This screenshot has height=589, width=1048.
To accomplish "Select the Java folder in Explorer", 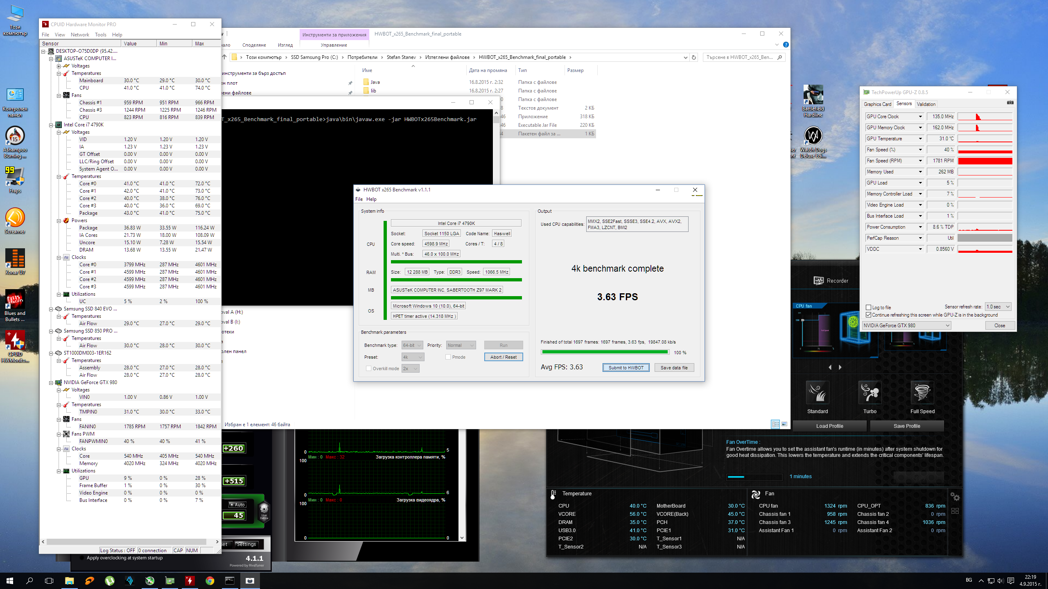I will point(375,82).
